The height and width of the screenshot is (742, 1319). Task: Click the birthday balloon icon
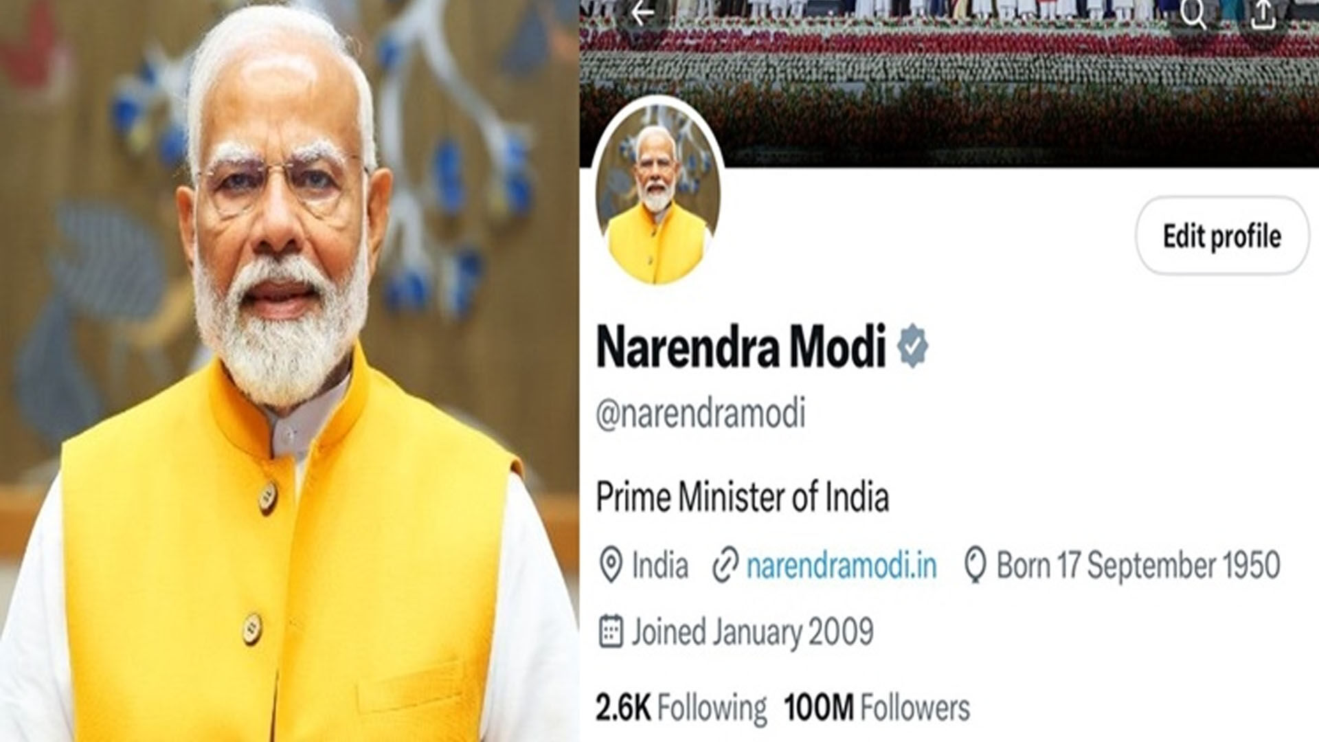976,566
